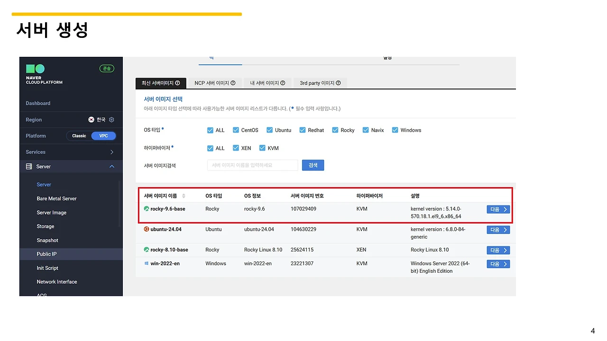607x341 pixels.
Task: Click the win-2022-en image name
Action: 165,263
